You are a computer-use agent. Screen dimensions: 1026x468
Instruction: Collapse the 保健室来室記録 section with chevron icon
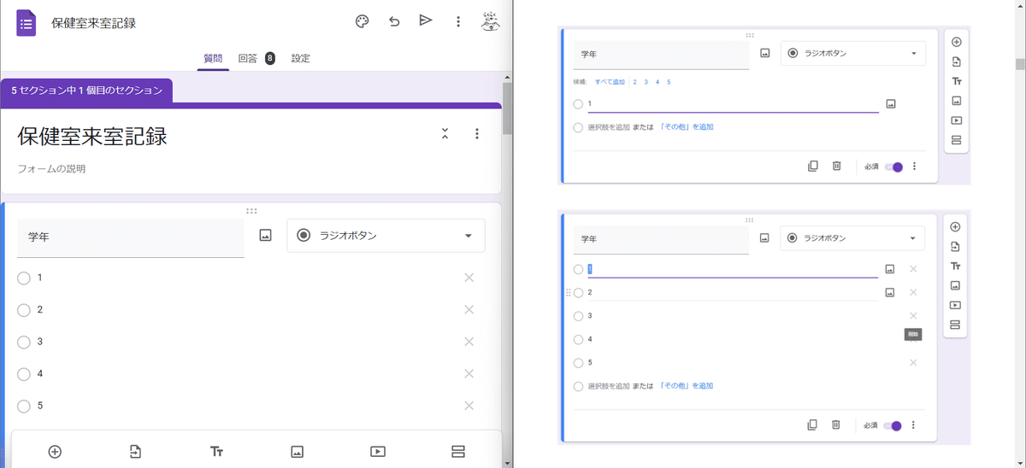(x=445, y=134)
